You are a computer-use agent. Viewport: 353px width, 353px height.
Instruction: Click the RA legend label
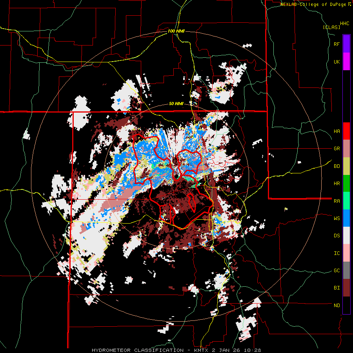point(337,201)
